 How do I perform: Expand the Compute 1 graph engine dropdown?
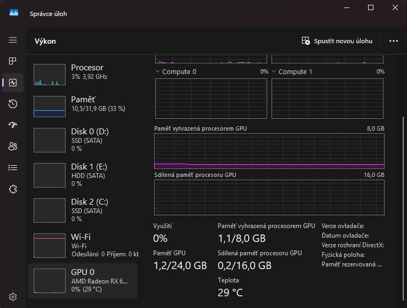[x=274, y=71]
